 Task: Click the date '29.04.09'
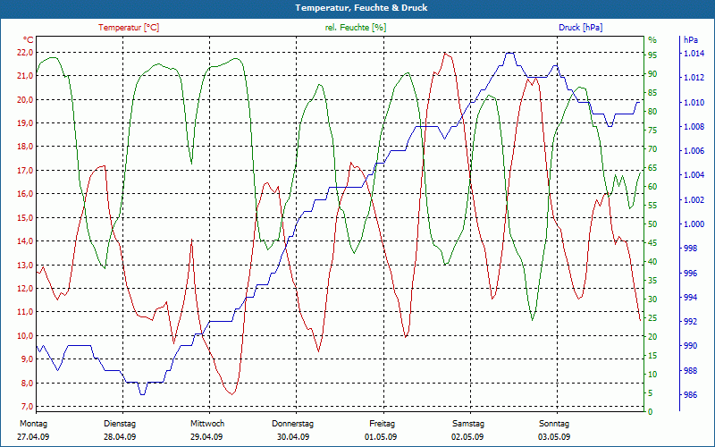point(206,437)
